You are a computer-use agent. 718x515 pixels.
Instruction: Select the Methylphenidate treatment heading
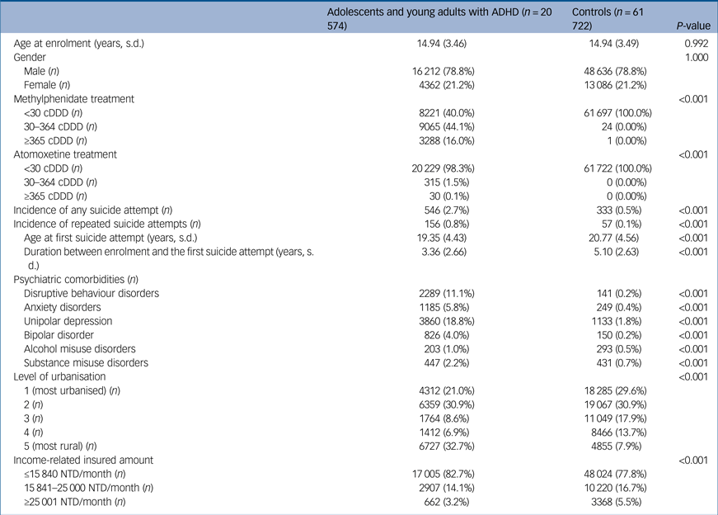click(x=73, y=99)
